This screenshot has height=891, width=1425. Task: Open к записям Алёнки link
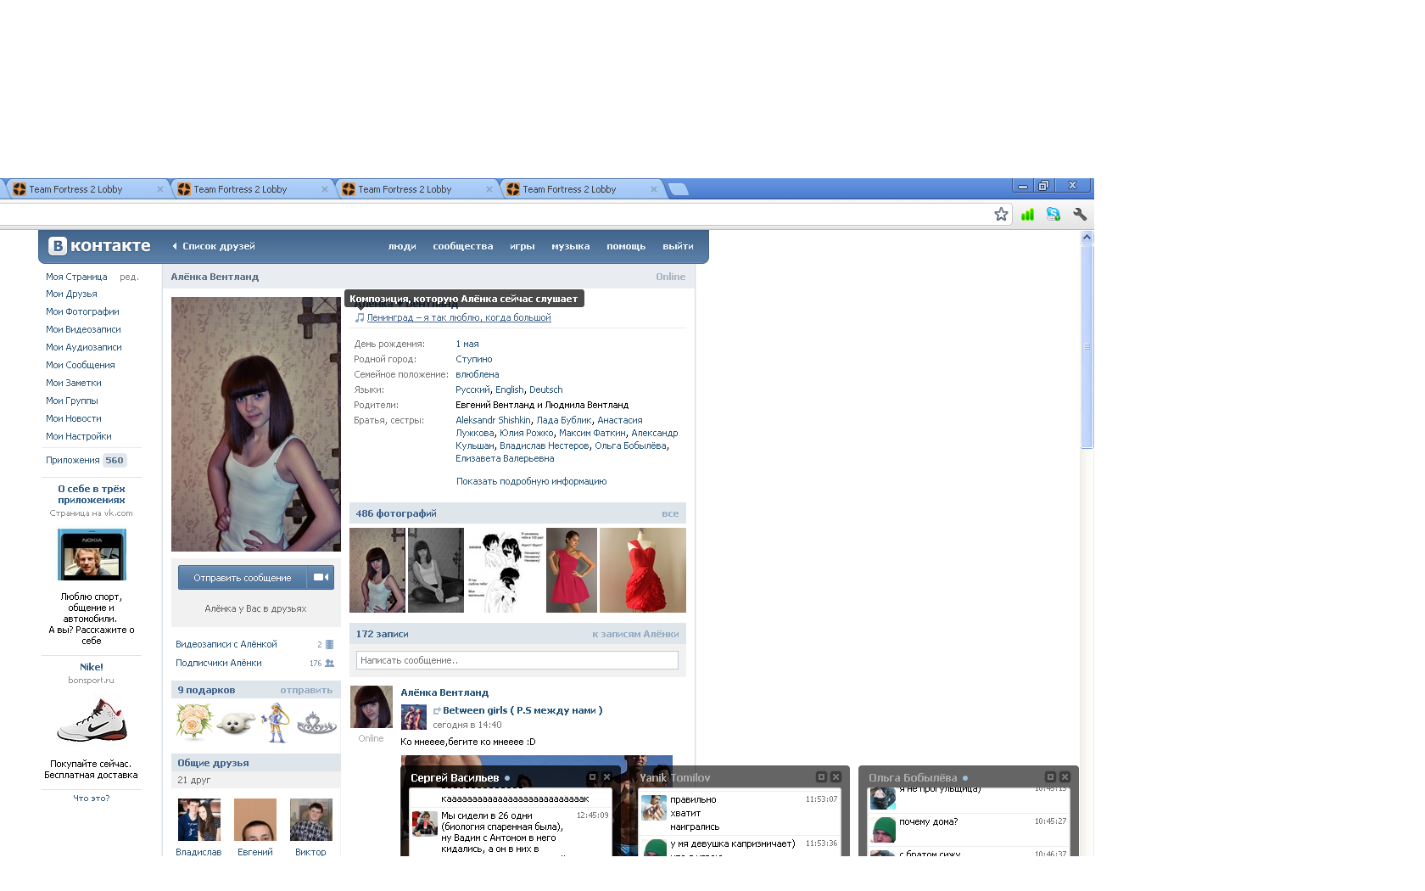[x=635, y=634]
